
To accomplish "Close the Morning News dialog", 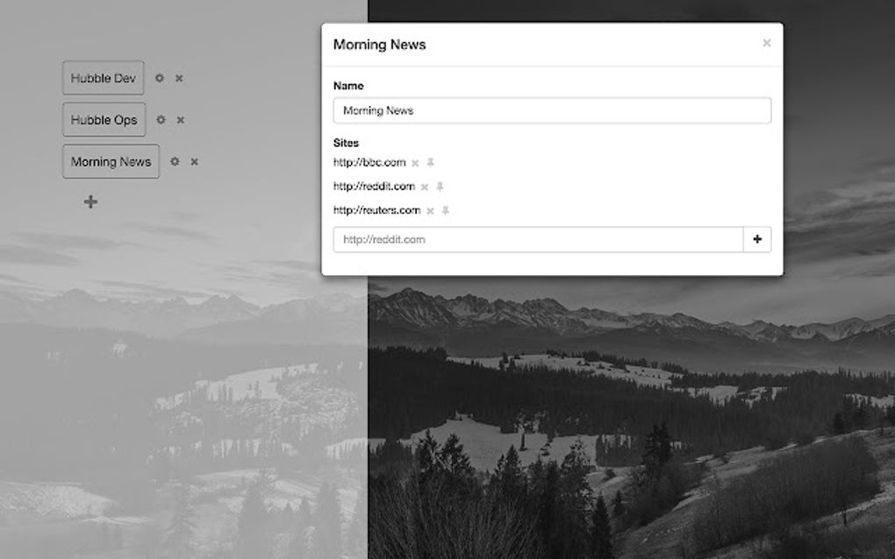I will click(x=766, y=42).
